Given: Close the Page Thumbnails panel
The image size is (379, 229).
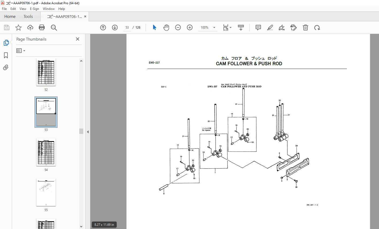Looking at the screenshot, I should coord(78,39).
